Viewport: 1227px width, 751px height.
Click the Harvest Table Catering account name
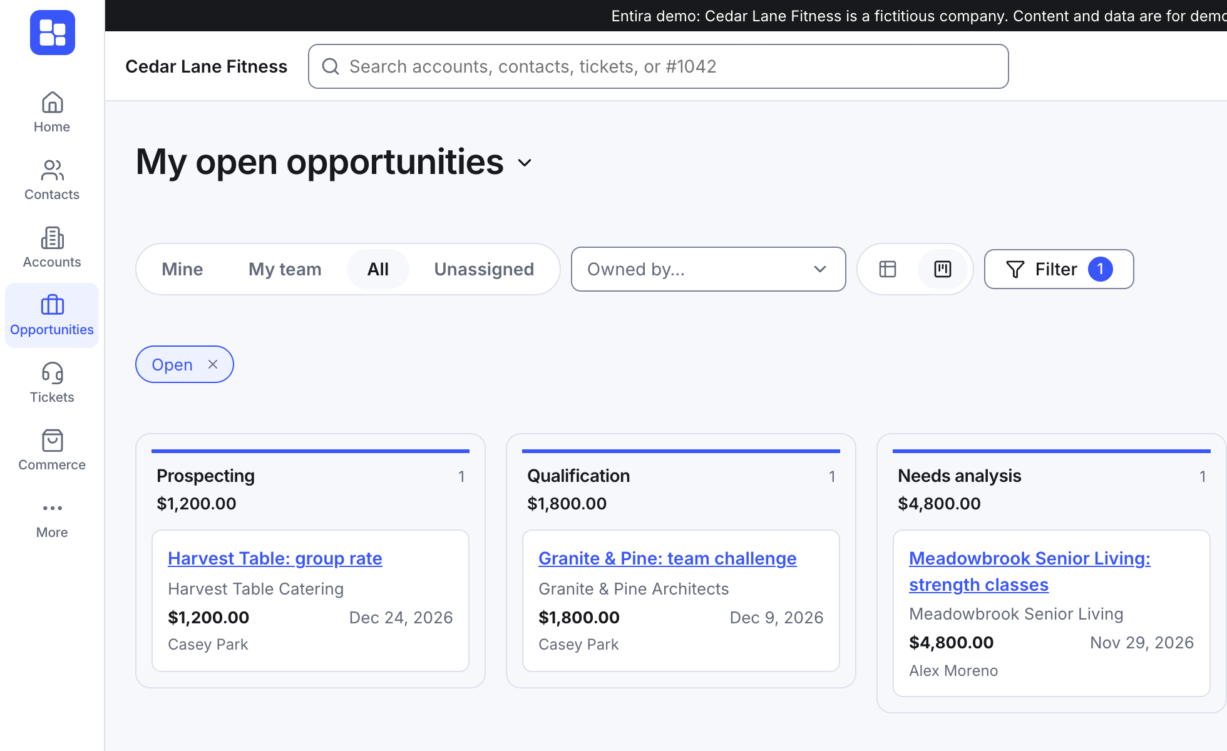tap(255, 589)
